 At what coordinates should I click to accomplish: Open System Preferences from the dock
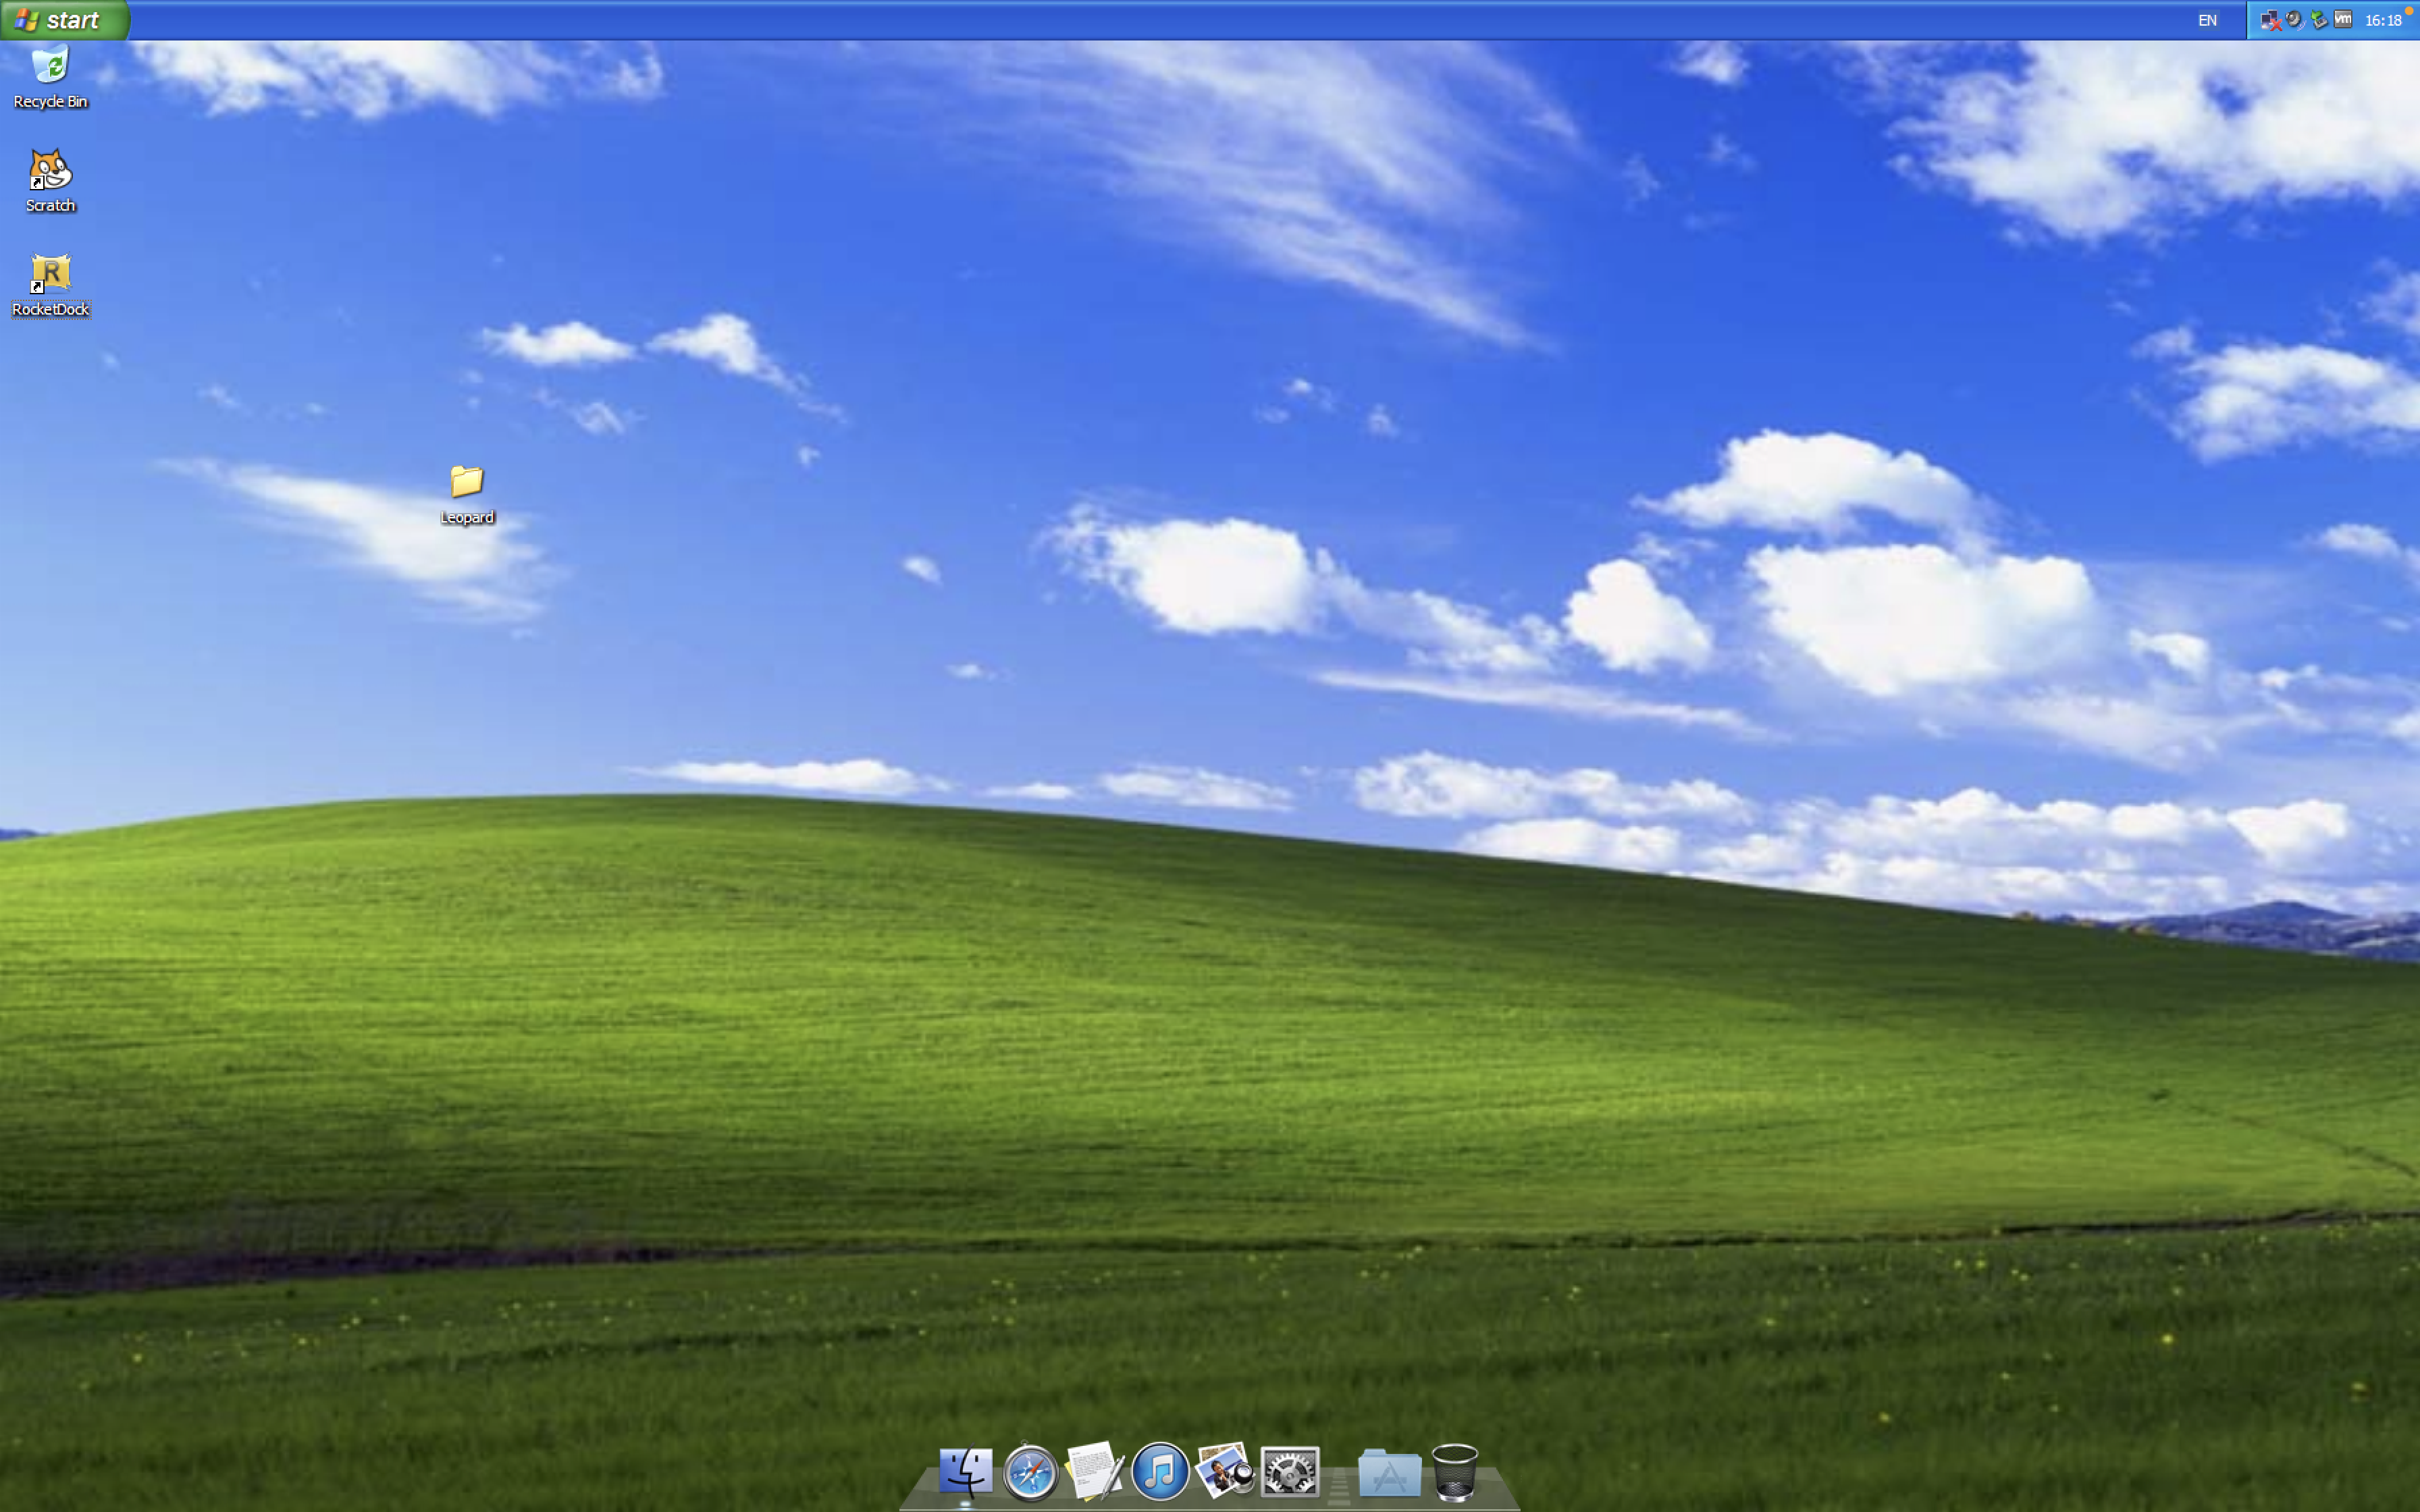click(x=1289, y=1473)
